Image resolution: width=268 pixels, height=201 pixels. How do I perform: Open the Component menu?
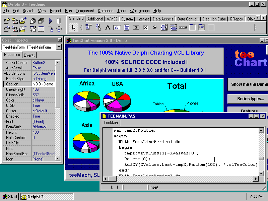(x=85, y=11)
